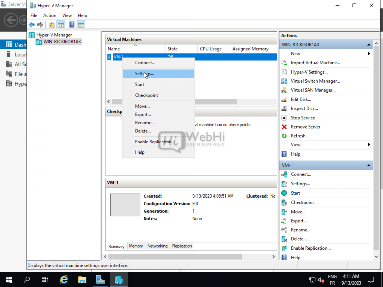Expand the New submenu arrow
Viewport: 383px width, 287px height.
(369, 54)
